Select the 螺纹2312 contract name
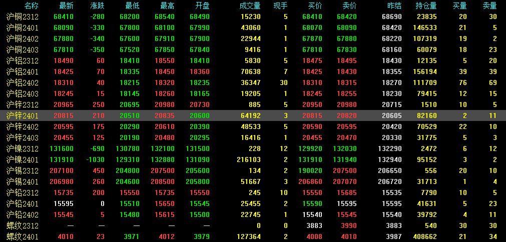506x242 pixels. pyautogui.click(x=23, y=225)
